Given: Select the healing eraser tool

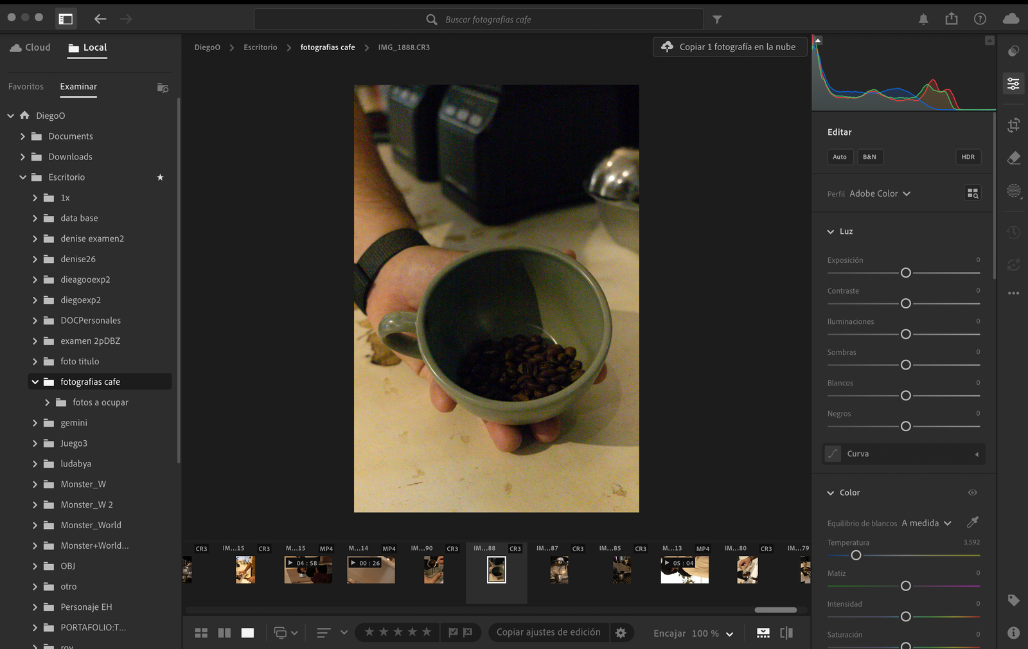Looking at the screenshot, I should 1013,157.
